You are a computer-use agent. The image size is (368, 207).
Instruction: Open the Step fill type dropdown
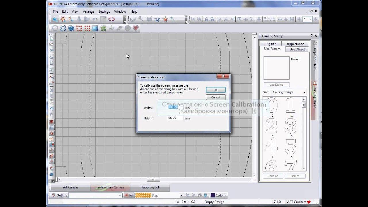181,195
